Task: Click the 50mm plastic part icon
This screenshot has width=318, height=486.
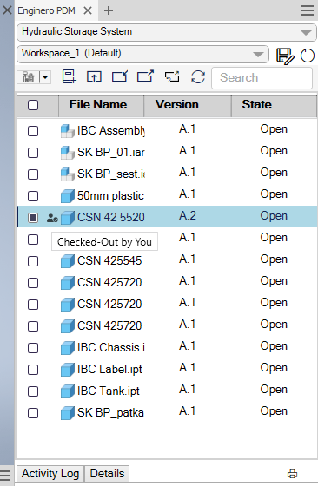Action: (x=67, y=196)
